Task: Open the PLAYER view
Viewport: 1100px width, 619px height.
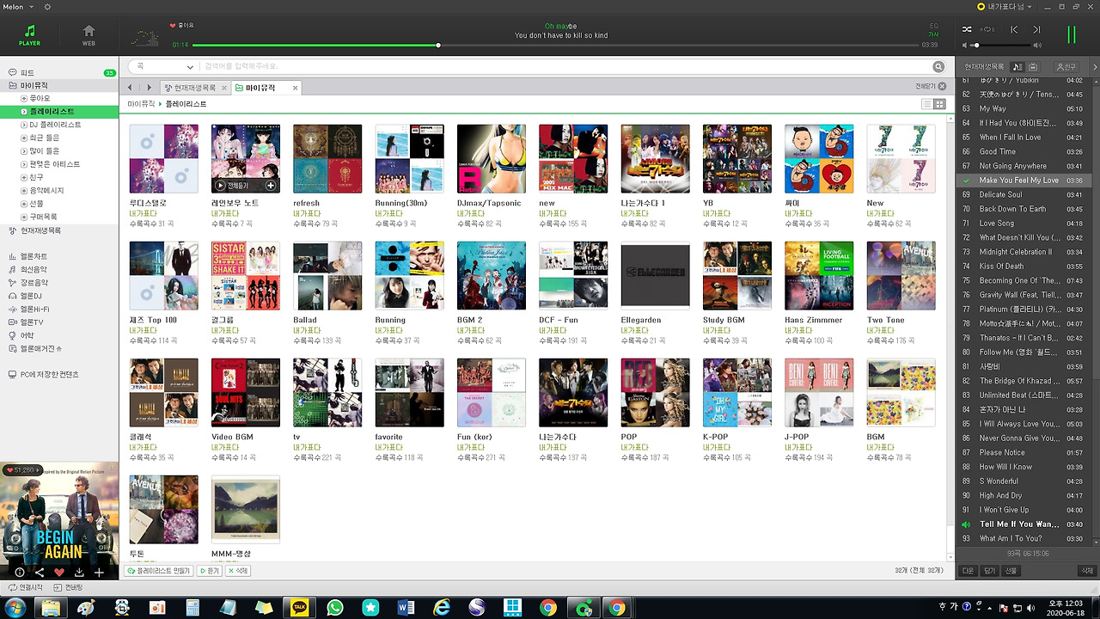Action: (29, 35)
